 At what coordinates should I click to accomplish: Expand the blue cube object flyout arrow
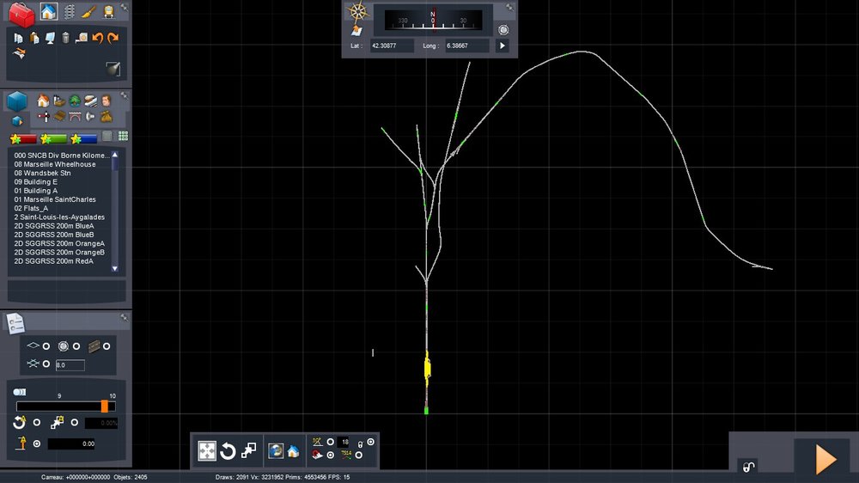(x=16, y=120)
